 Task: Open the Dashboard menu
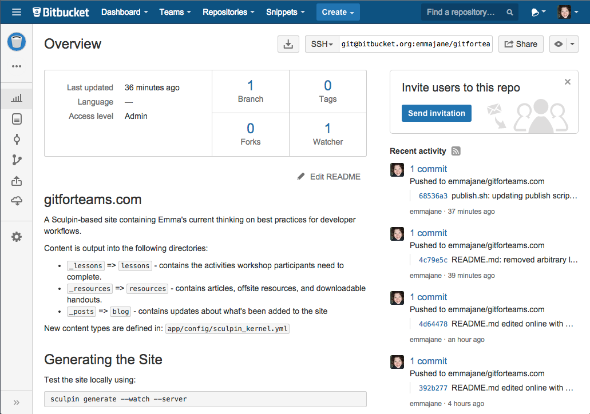124,11
